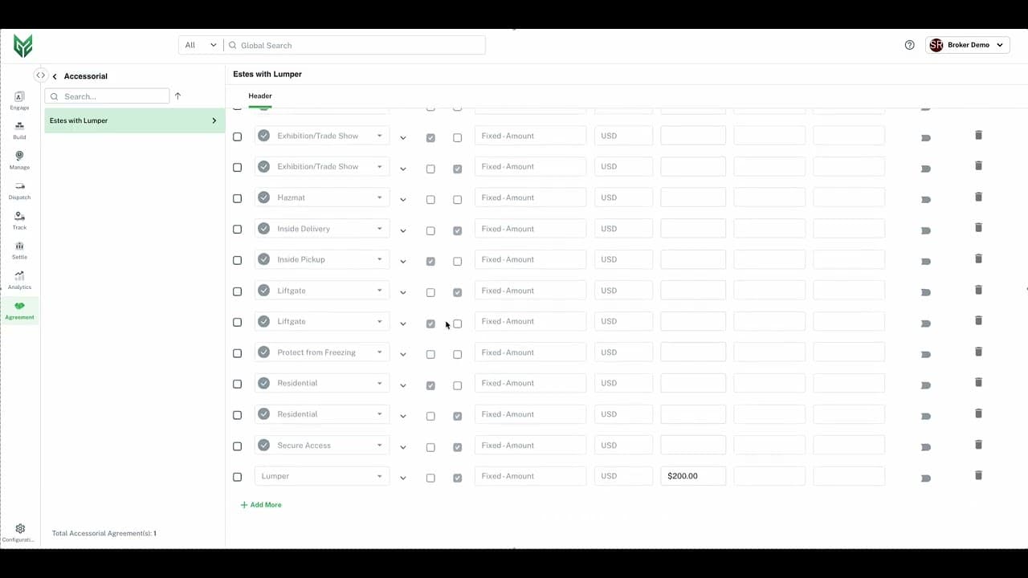Viewport: 1028px width, 578px height.
Task: Click the tag icon on Lumper row
Action: pyautogui.click(x=925, y=478)
